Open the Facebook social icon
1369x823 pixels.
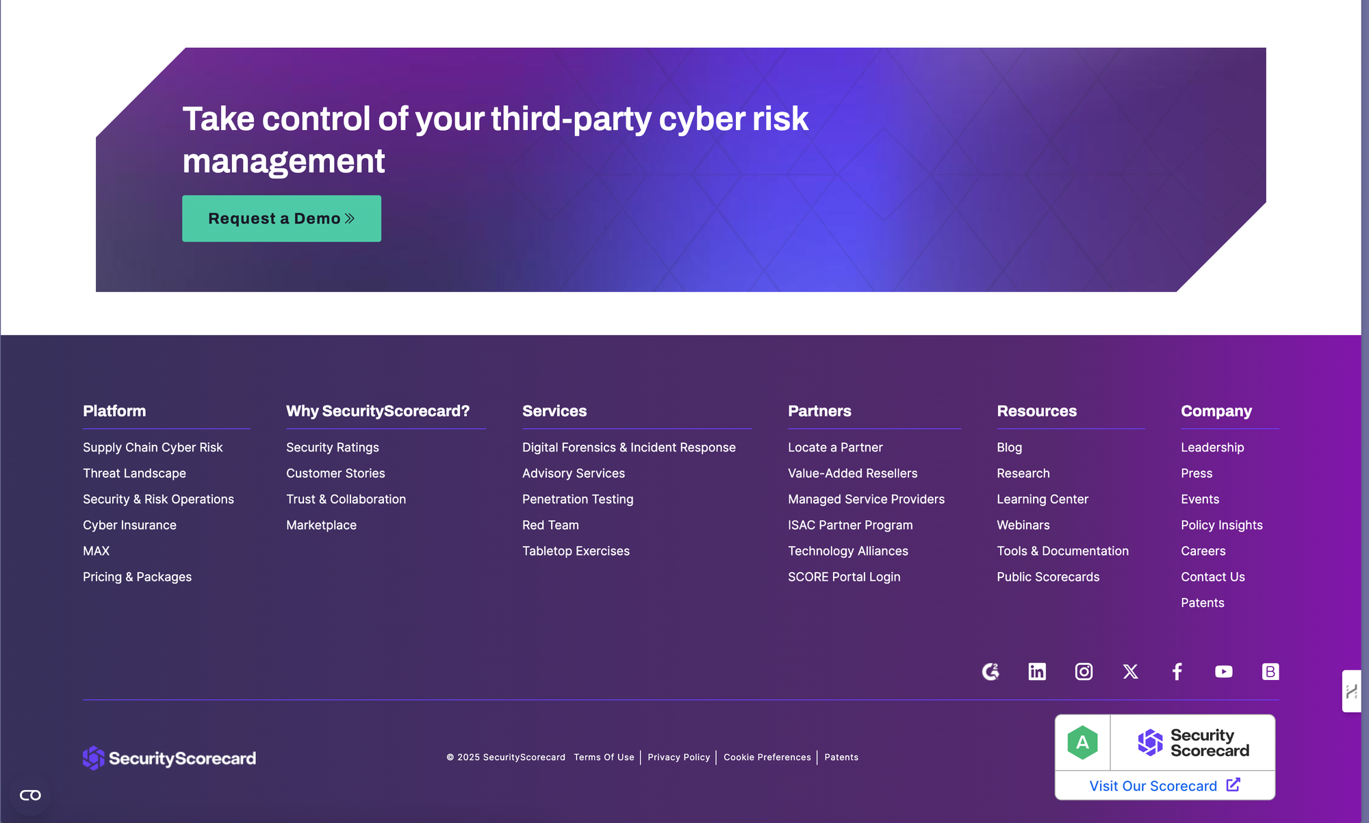click(1177, 672)
